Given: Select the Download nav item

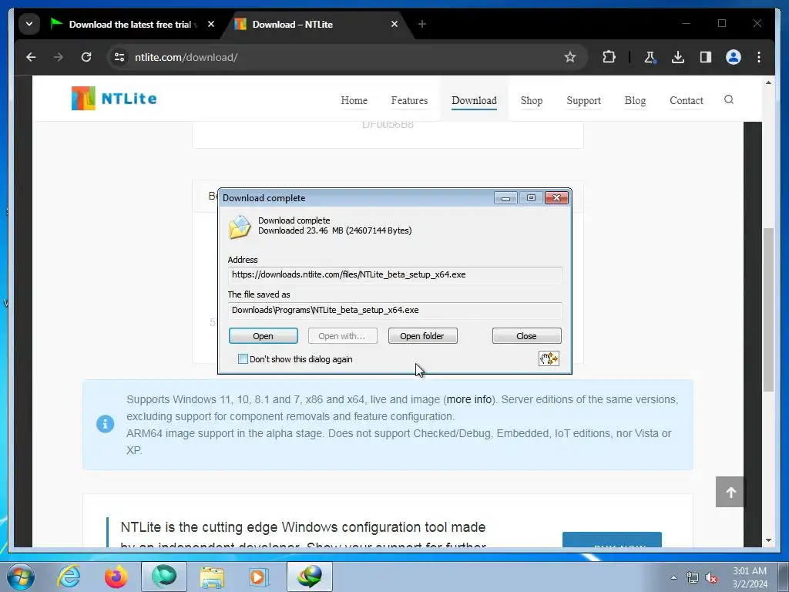Looking at the screenshot, I should pos(474,101).
